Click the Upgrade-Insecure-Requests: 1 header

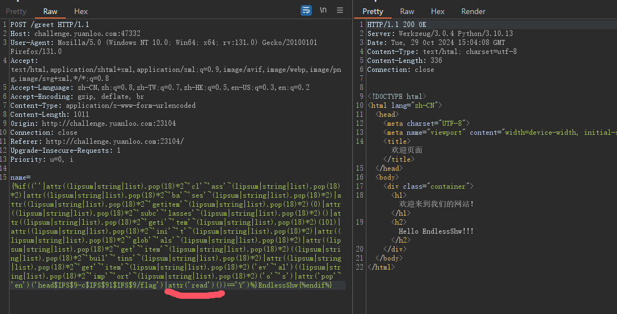click(x=65, y=151)
